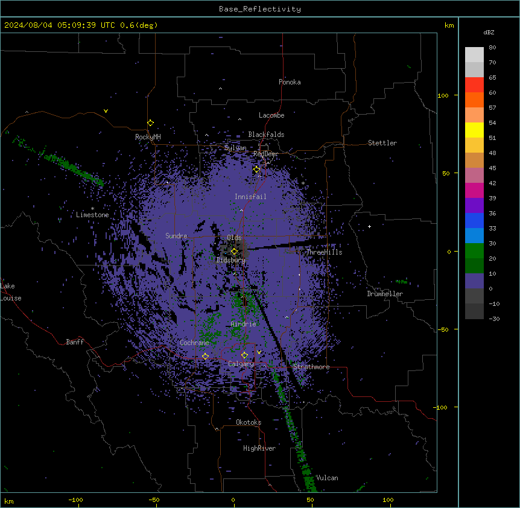
Task: Select the Banff label
Action: 75,342
